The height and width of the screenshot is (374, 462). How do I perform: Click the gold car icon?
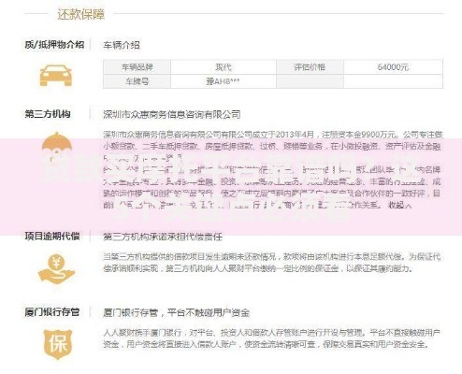pos(56,75)
